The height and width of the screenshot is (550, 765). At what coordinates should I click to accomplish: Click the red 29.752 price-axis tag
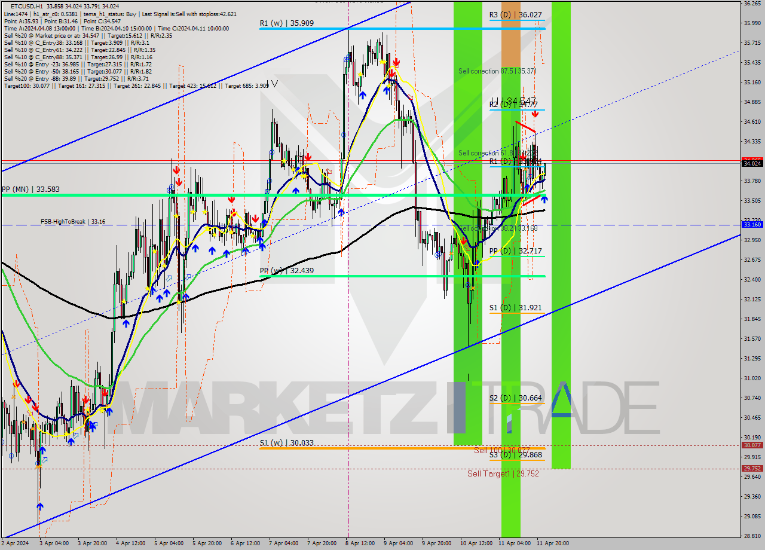tap(752, 469)
